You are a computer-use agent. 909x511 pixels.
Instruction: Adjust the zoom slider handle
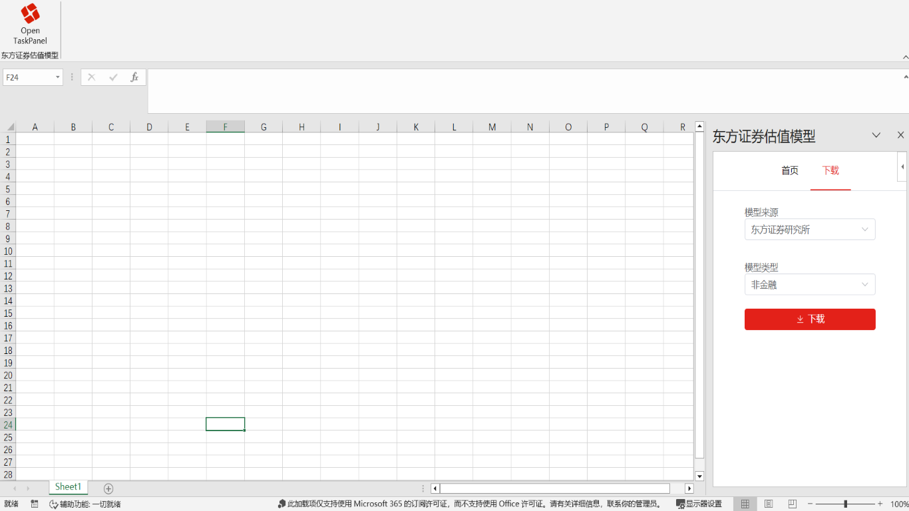[x=845, y=504]
